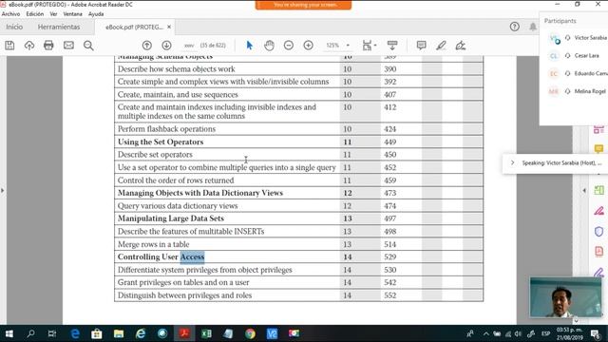608x342 pixels.
Task: Open Microsoft Edge from taskbar
Action: (x=75, y=333)
